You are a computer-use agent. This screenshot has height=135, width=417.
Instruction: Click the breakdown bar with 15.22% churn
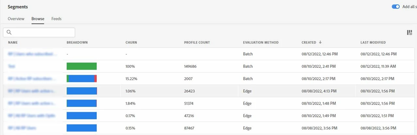click(82, 79)
